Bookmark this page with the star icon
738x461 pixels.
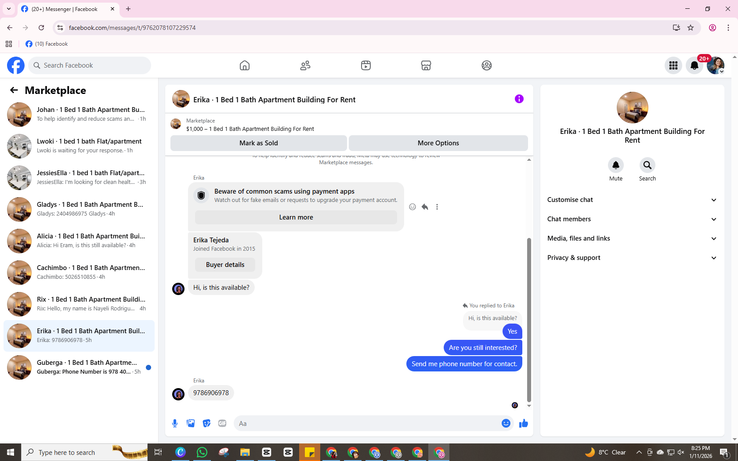coord(691,28)
